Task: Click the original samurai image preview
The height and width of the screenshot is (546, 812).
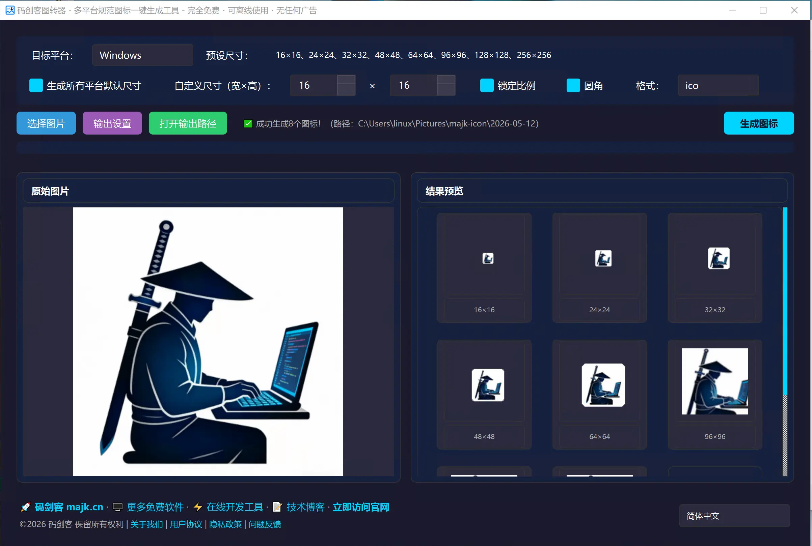Action: click(x=208, y=341)
